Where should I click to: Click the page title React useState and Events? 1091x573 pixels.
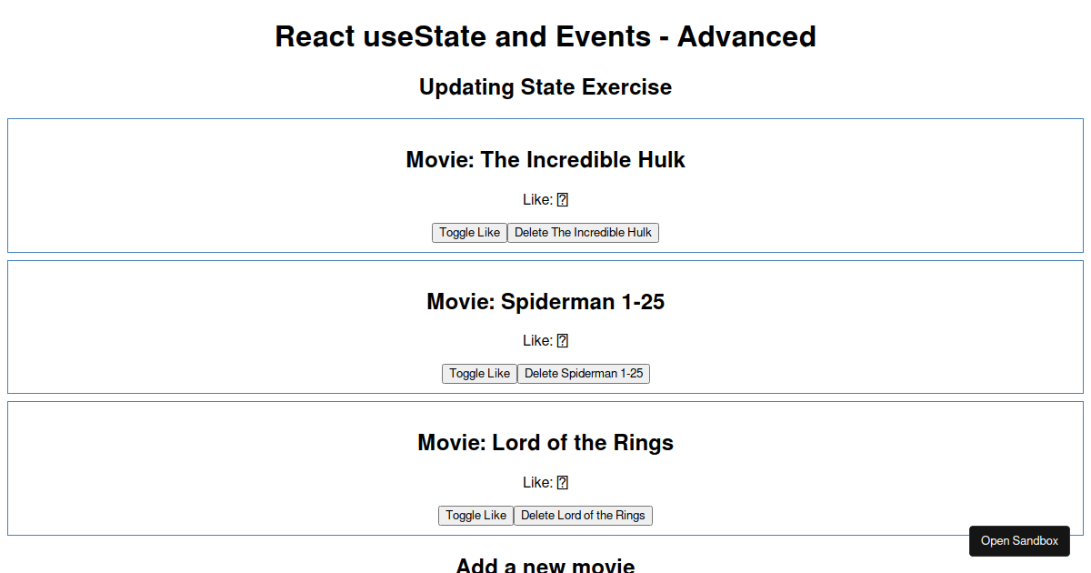(x=545, y=36)
